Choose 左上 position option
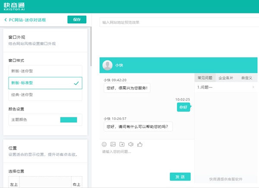Viewport: 259px width, 188px height. pos(14,185)
